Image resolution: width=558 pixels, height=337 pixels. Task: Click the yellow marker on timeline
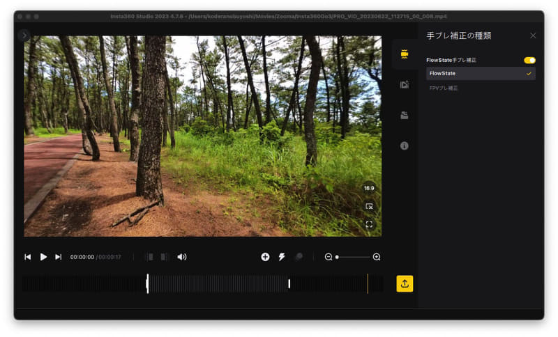coord(368,283)
